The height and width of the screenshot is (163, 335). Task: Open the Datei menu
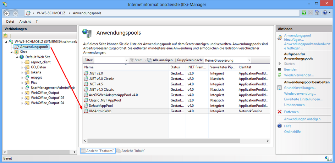(10, 22)
